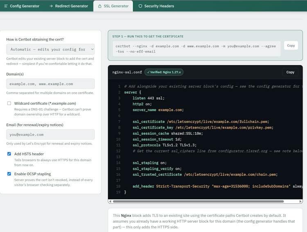
Task: Click the Step 1 heading text
Action: click(148, 36)
